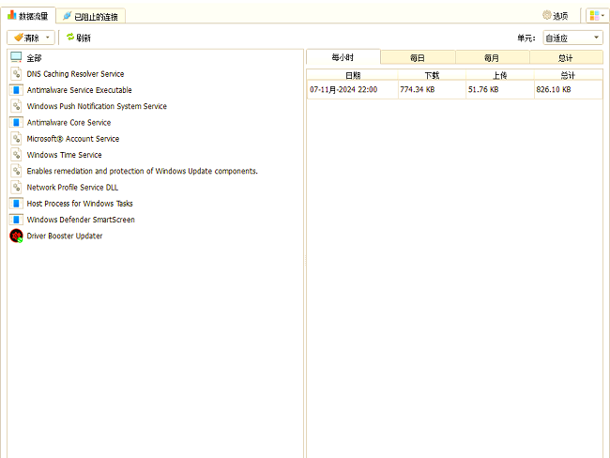Select Windows Time Service in the list
610x458 pixels.
(64, 155)
